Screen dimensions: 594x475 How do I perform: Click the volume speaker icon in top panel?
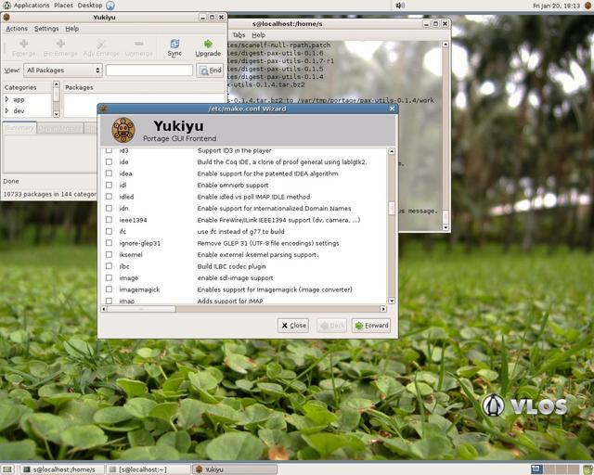(x=400, y=6)
